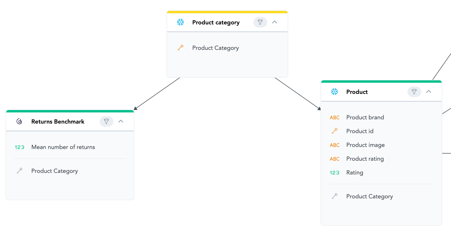Select the Product image field
The width and height of the screenshot is (451, 236).
tap(365, 145)
